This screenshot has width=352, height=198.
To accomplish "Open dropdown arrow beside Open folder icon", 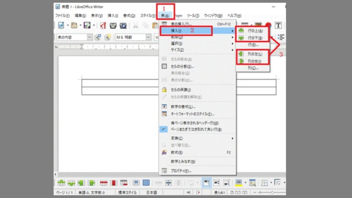I will tap(81, 26).
